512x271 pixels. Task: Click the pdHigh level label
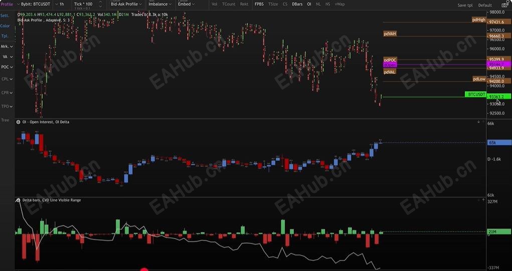[x=479, y=20]
